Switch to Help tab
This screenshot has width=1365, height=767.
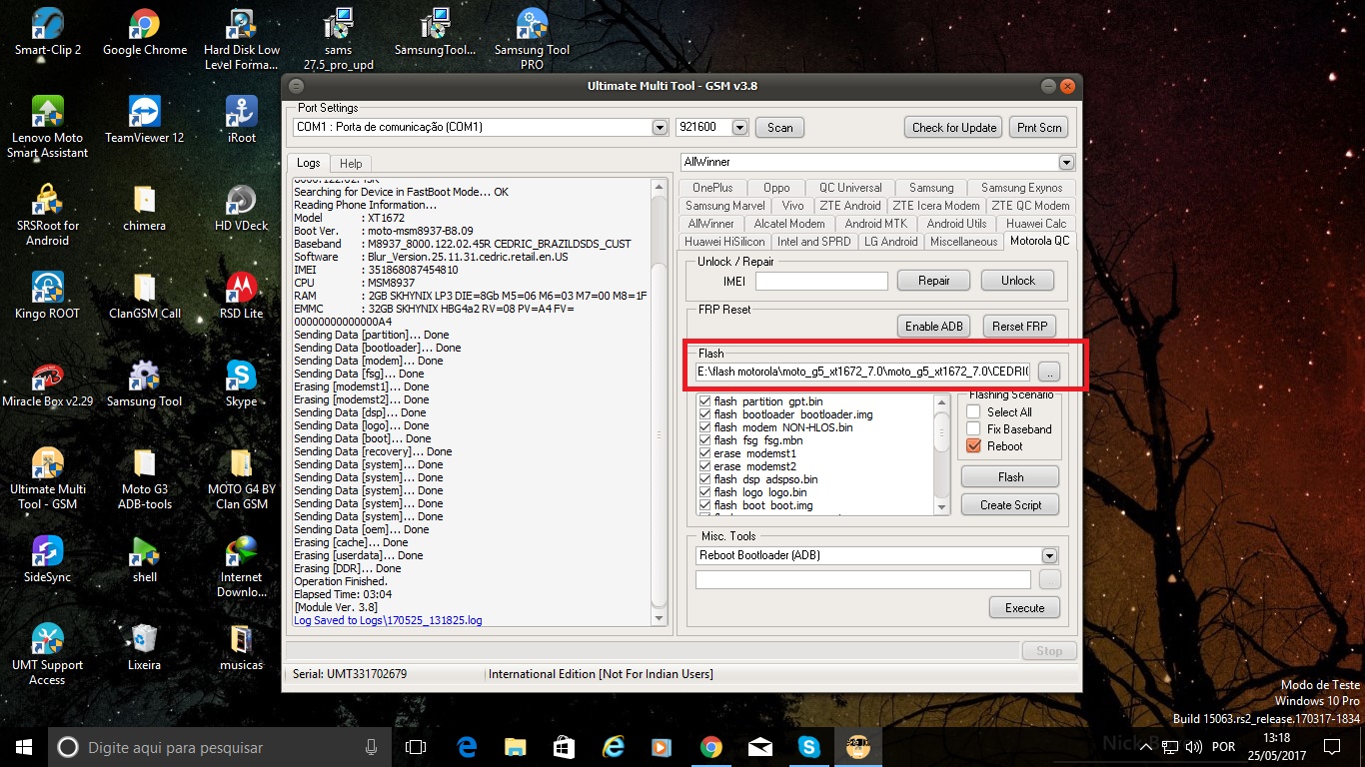(351, 163)
